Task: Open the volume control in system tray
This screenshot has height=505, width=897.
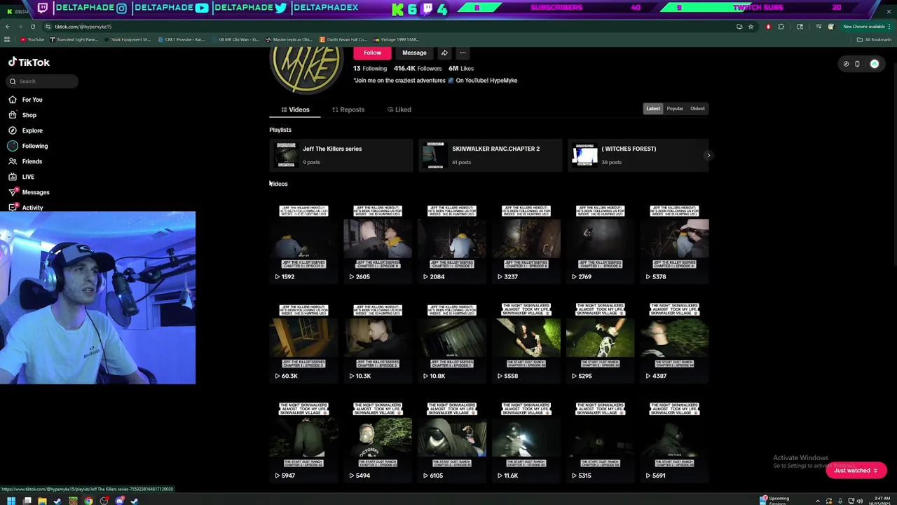Action: coord(860,501)
